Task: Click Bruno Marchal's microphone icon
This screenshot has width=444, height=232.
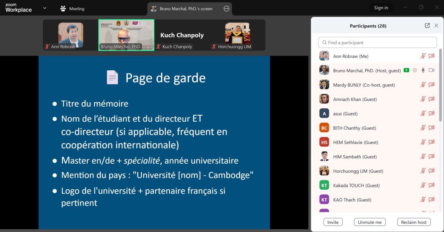Action: pos(423,70)
